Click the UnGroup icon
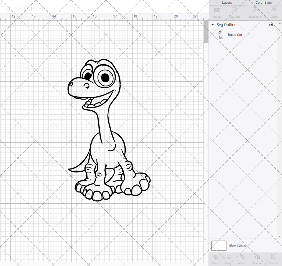Viewport: 282px width, 266px height. click(x=234, y=10)
